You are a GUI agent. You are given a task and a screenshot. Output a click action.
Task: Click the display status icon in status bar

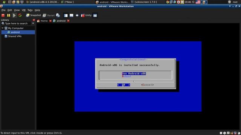pos(235,133)
